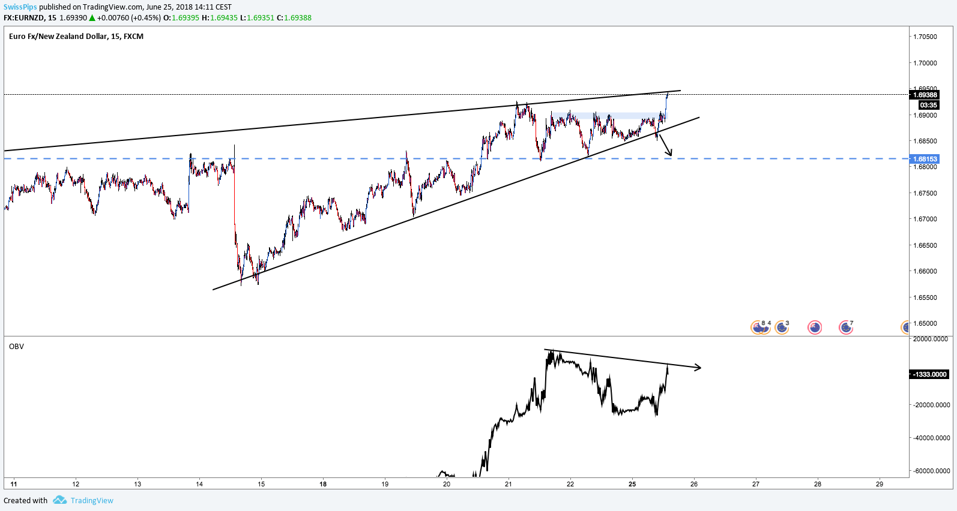This screenshot has width=957, height=511.
Task: Click the 1.70500 price axis label
Action: coord(925,37)
